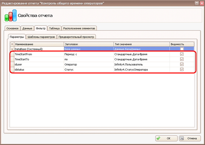Select the row header of TimeStartFrom
The width and height of the screenshot is (205, 145).
tap(12, 54)
